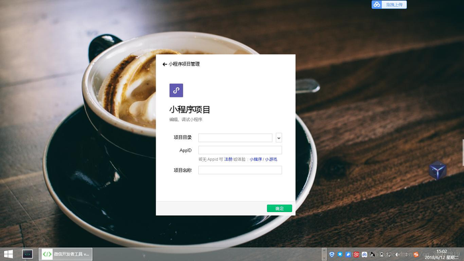464x261 pixels.
Task: Select the 微信开发者工具 taskbar item
Action: click(66, 254)
